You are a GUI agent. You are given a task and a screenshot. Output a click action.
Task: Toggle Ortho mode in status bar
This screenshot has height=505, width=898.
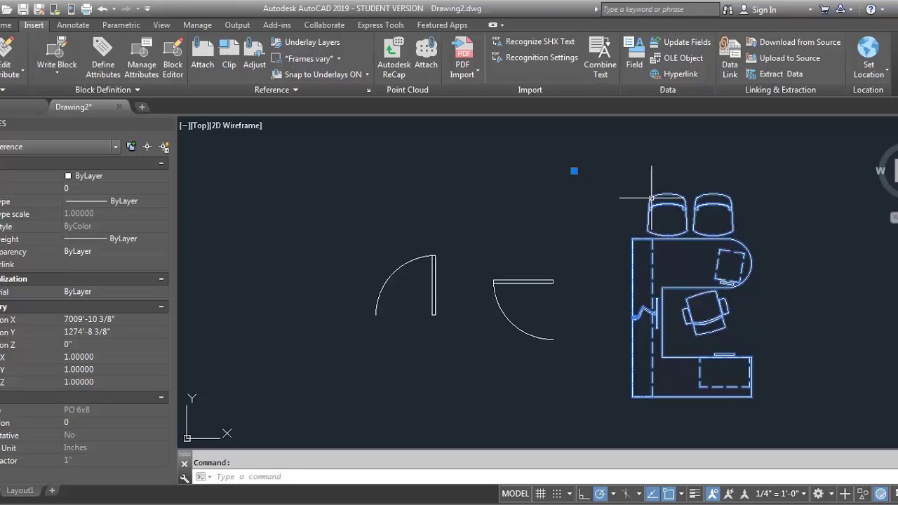(584, 494)
